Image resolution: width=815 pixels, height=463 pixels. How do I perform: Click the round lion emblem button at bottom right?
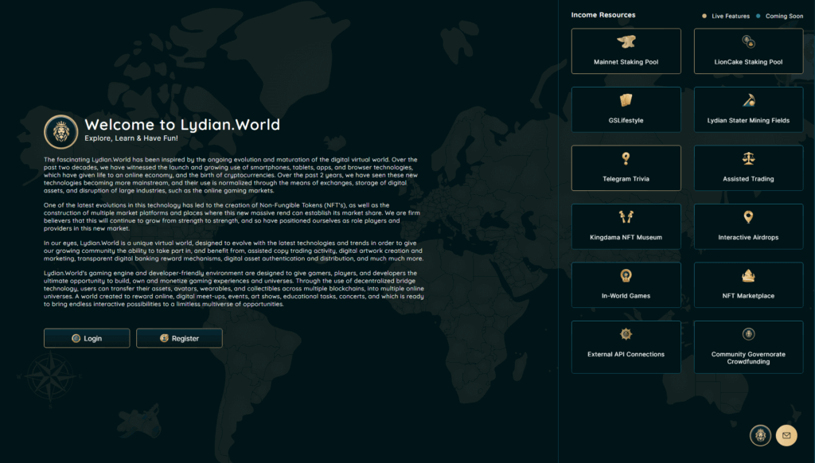[x=760, y=435]
